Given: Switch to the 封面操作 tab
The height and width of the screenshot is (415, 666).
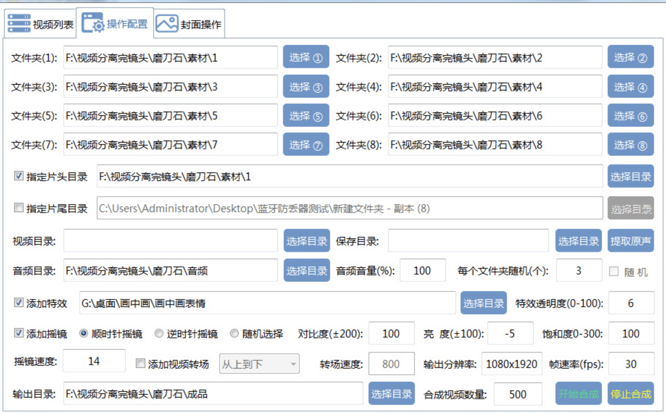Looking at the screenshot, I should coord(189,24).
